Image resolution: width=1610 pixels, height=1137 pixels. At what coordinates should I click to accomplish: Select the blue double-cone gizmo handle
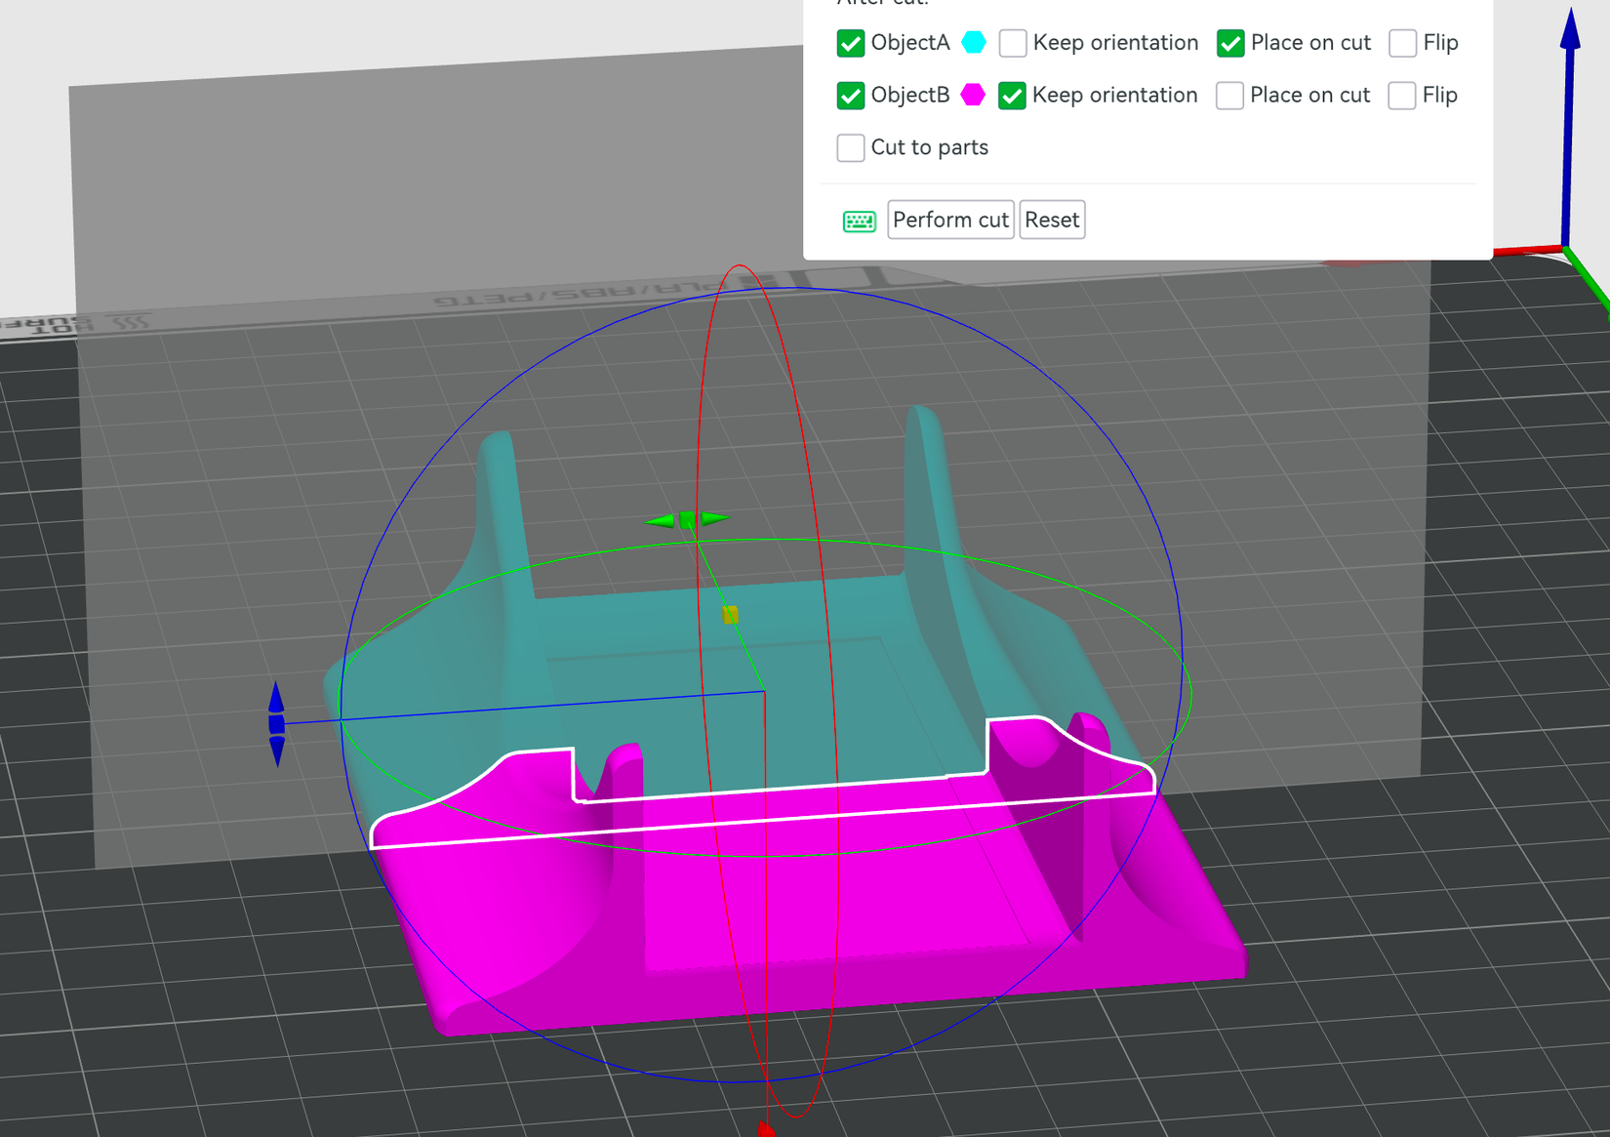point(277,723)
